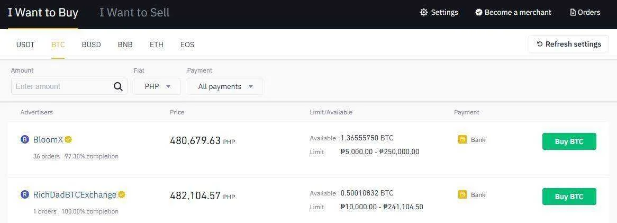Open the All payments dropdown
Viewport: 617px width, 223px height.
[x=225, y=86]
